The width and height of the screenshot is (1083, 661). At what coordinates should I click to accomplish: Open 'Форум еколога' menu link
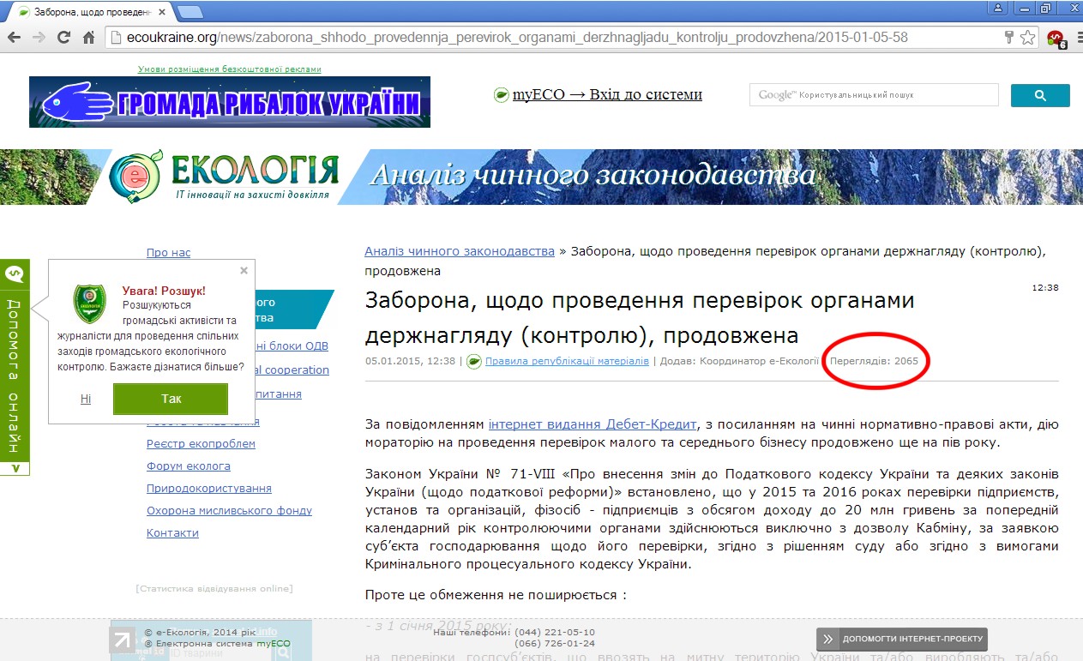[188, 466]
